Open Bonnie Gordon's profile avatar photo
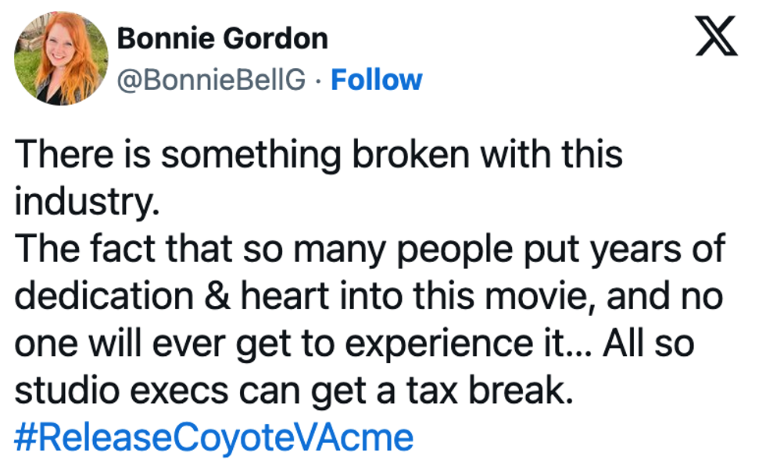Image resolution: width=766 pixels, height=460 pixels. click(x=61, y=58)
